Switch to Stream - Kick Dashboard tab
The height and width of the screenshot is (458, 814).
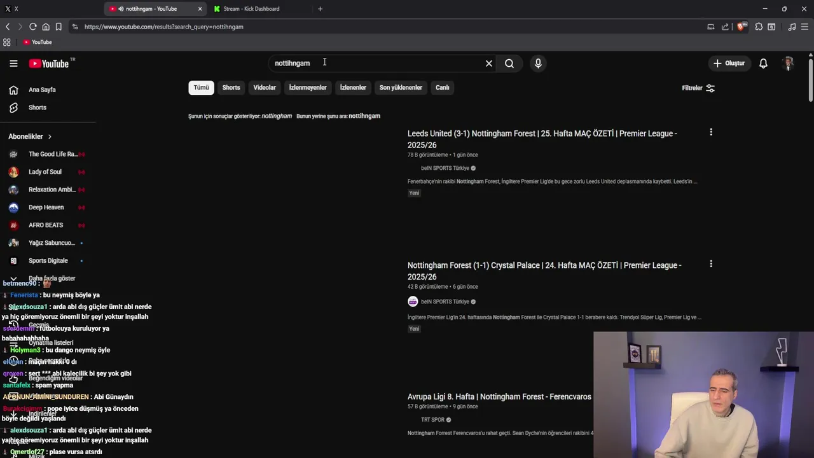[x=251, y=9]
